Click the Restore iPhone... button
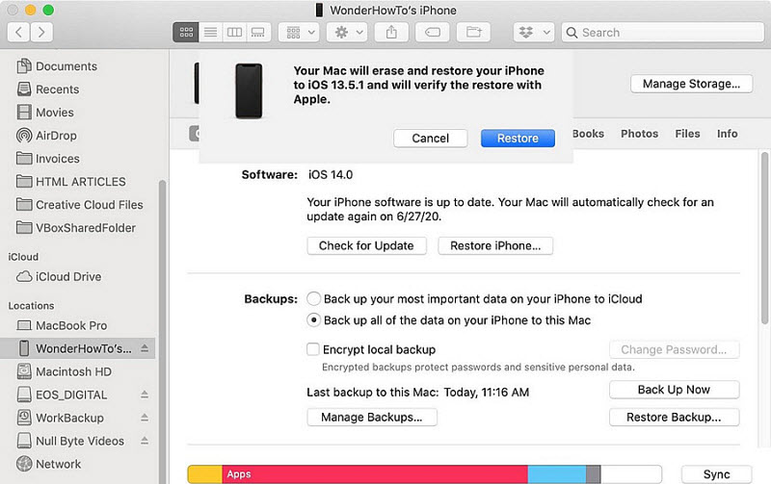Image resolution: width=771 pixels, height=484 pixels. (495, 246)
